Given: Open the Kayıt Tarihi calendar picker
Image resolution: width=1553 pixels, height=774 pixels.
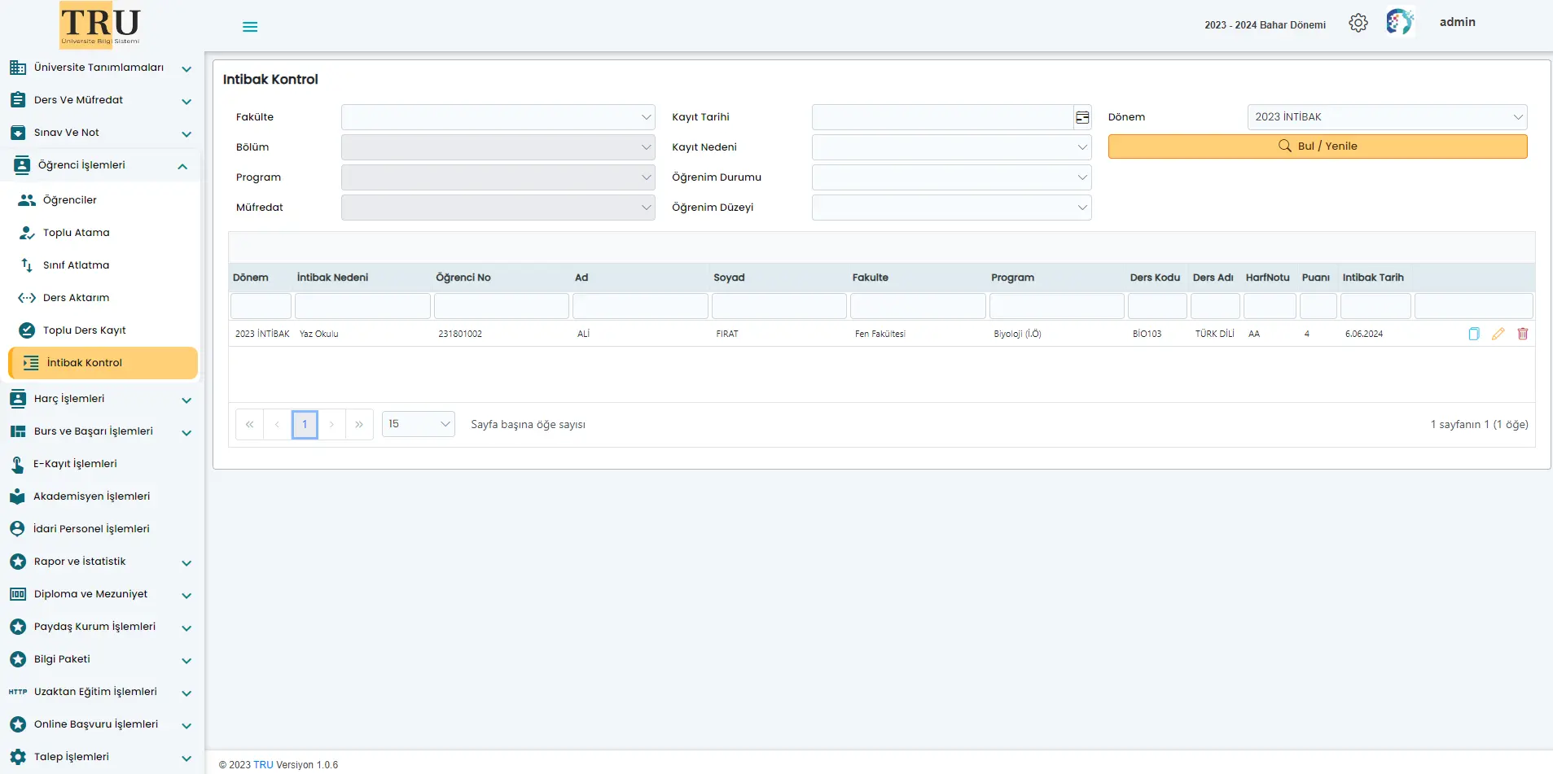Looking at the screenshot, I should click(1082, 117).
